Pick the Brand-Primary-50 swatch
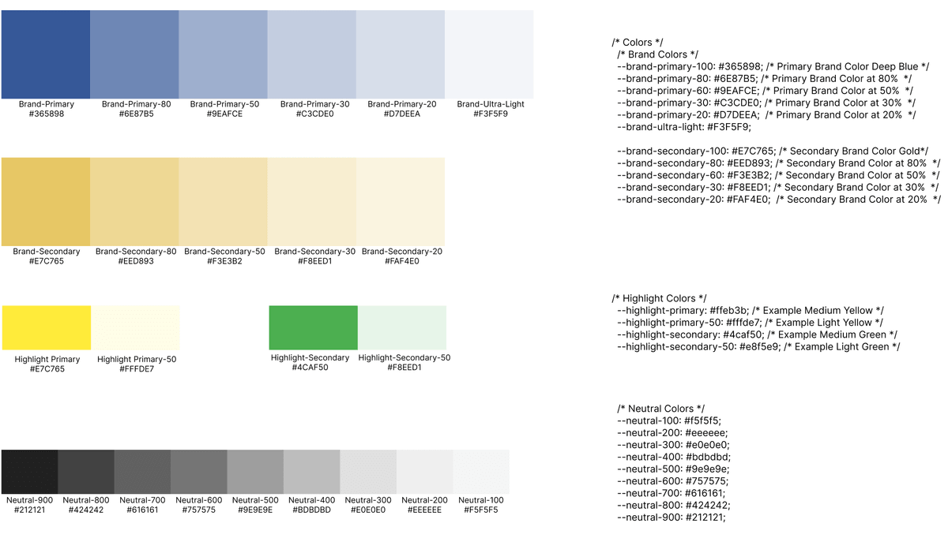 tap(224, 54)
